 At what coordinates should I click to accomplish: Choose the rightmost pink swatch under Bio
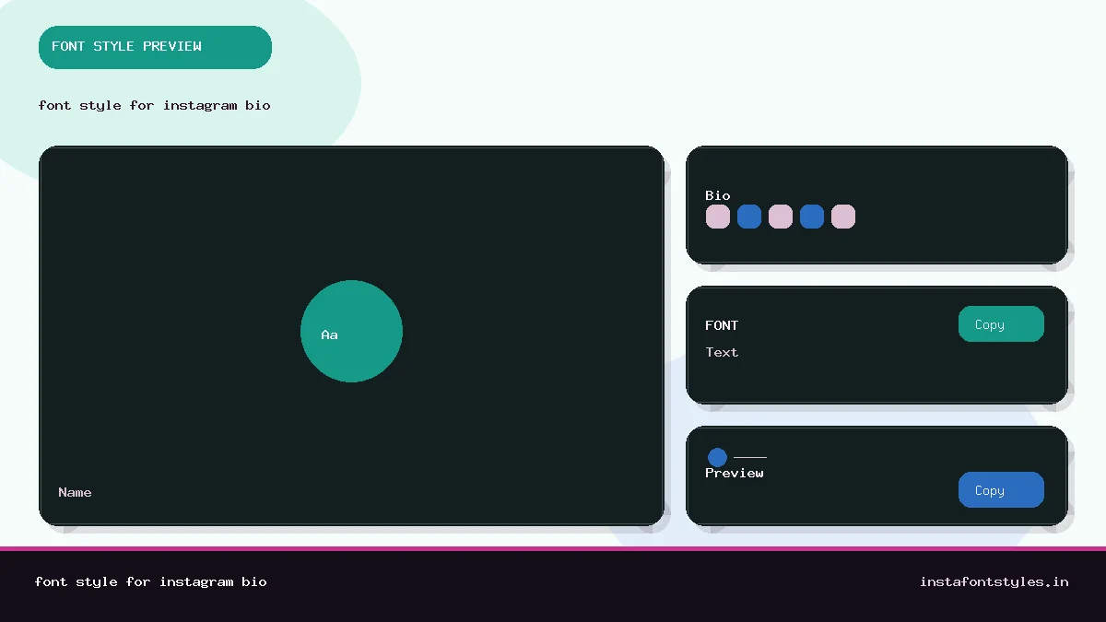coord(843,217)
